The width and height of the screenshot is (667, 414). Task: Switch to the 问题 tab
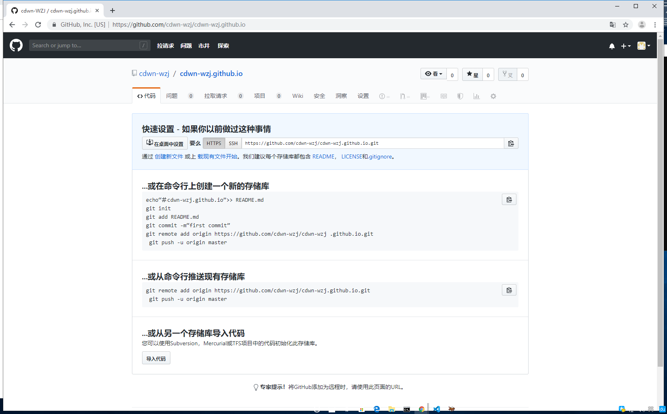click(172, 95)
